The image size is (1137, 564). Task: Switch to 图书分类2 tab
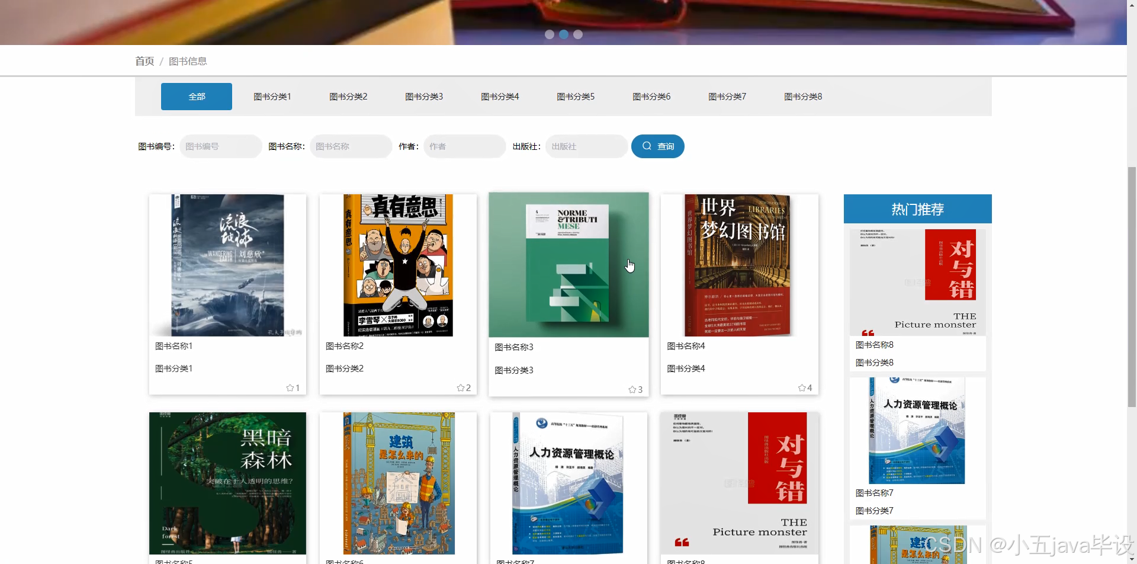point(348,97)
